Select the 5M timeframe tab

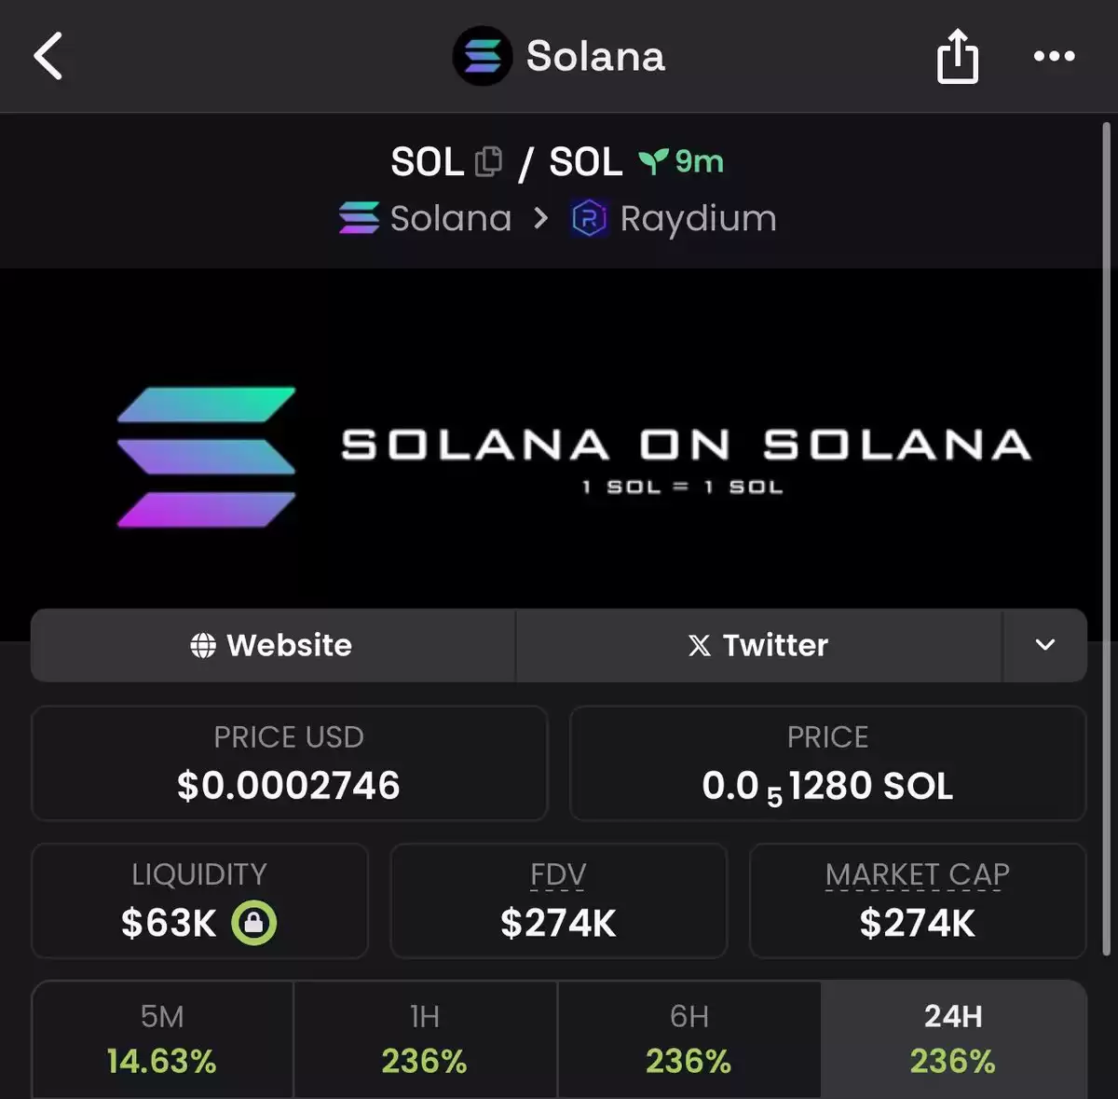pos(162,1039)
